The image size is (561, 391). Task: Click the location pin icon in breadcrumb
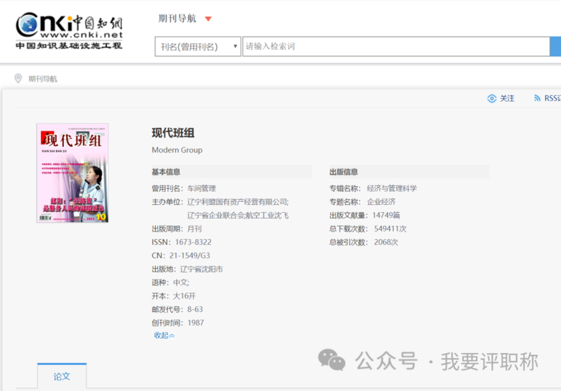tap(18, 78)
